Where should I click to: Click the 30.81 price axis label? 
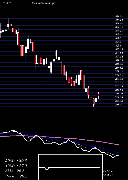119,60
